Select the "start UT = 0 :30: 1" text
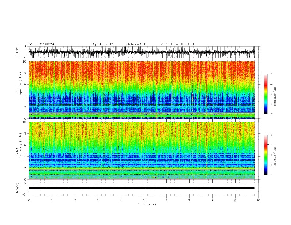291x225 pixels. [177, 44]
